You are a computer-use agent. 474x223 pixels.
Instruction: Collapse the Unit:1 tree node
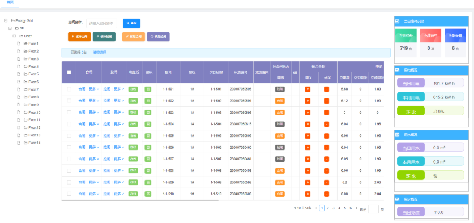(14, 36)
